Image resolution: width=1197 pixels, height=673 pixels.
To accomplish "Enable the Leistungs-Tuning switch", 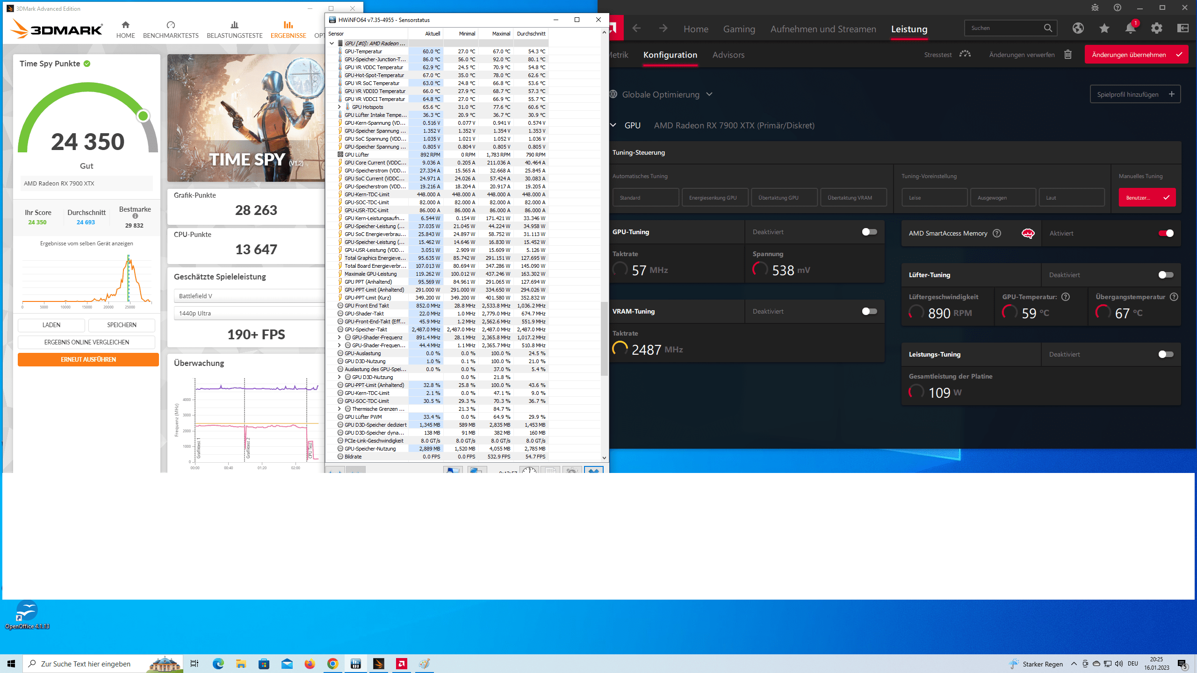I will 1166,354.
